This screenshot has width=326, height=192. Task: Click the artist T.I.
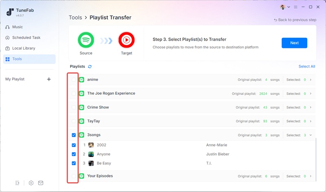click(x=209, y=164)
